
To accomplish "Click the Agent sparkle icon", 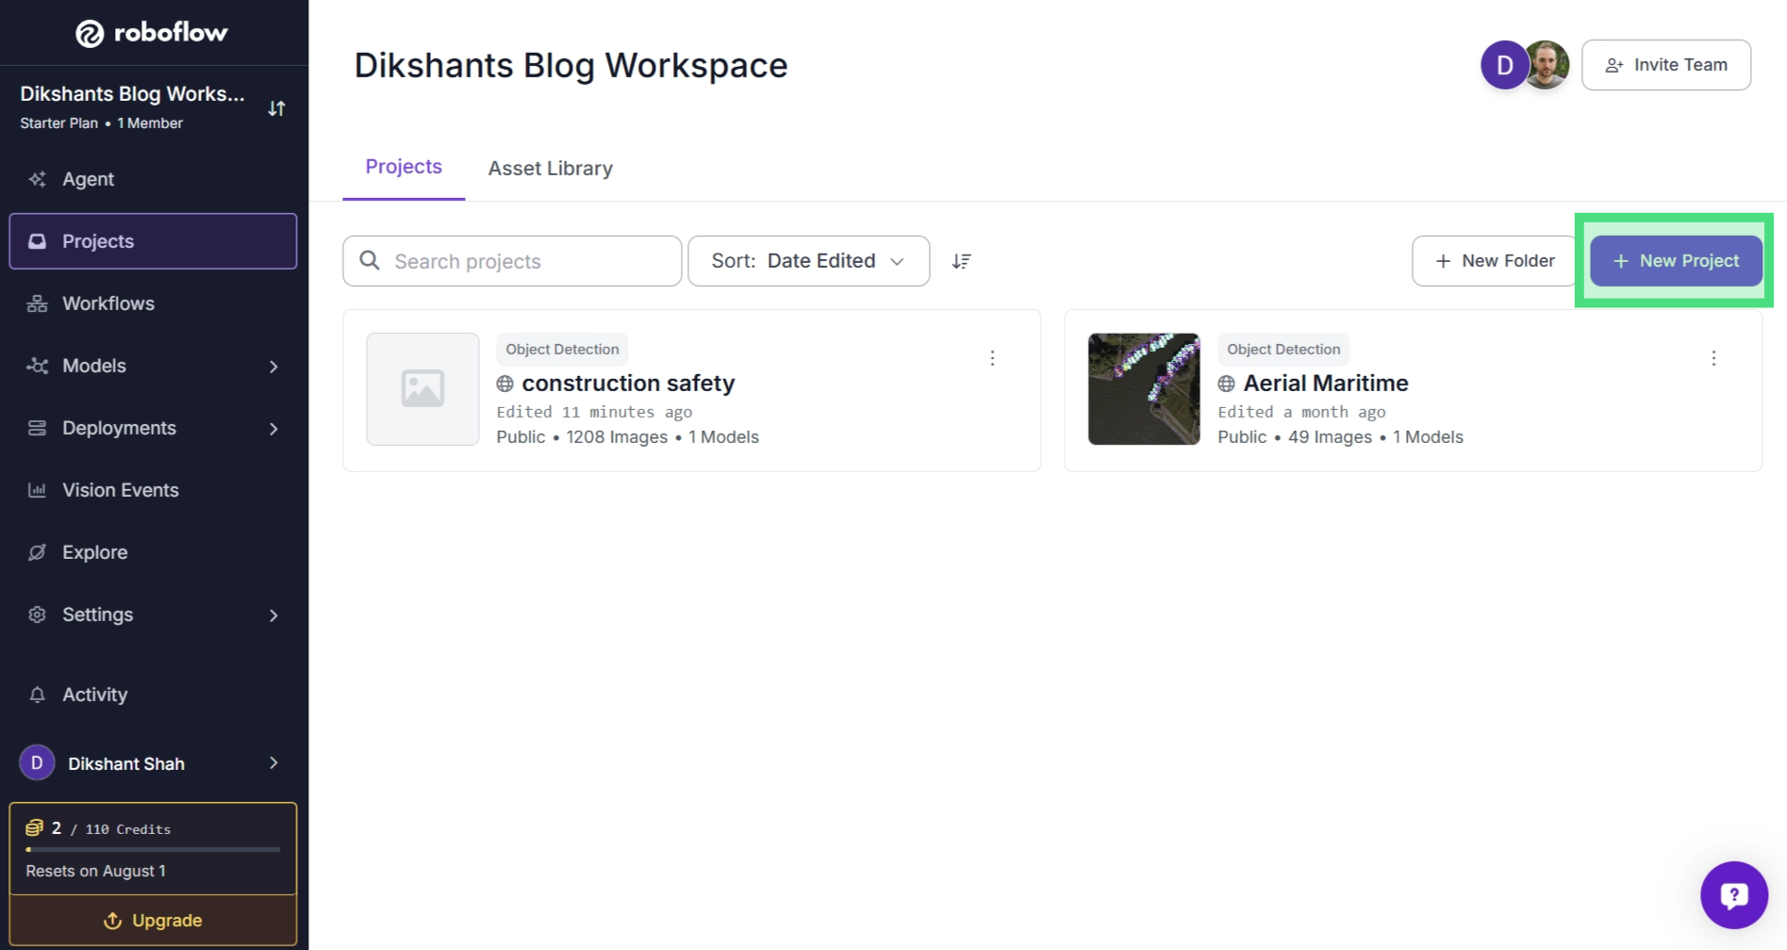I will click(x=37, y=179).
